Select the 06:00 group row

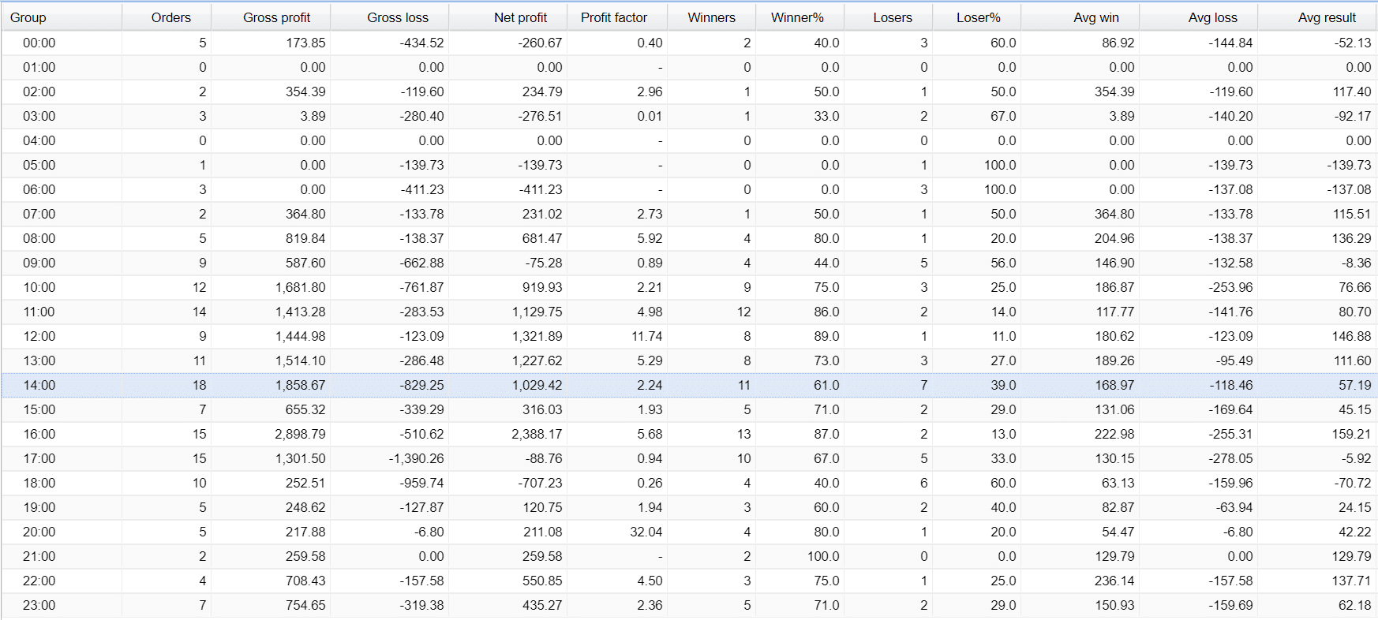click(689, 189)
